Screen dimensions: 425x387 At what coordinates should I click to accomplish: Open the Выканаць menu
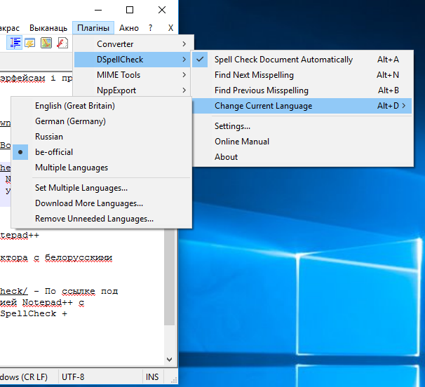pos(48,28)
